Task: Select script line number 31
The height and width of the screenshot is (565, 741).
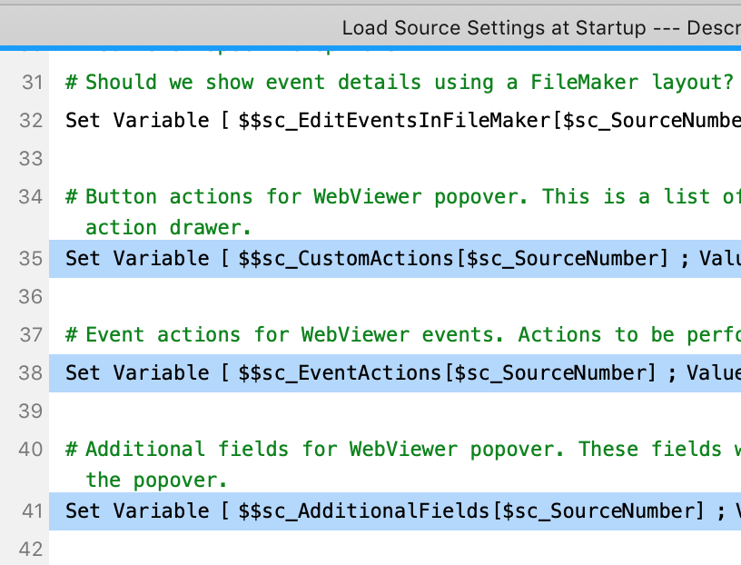Action: click(x=32, y=83)
